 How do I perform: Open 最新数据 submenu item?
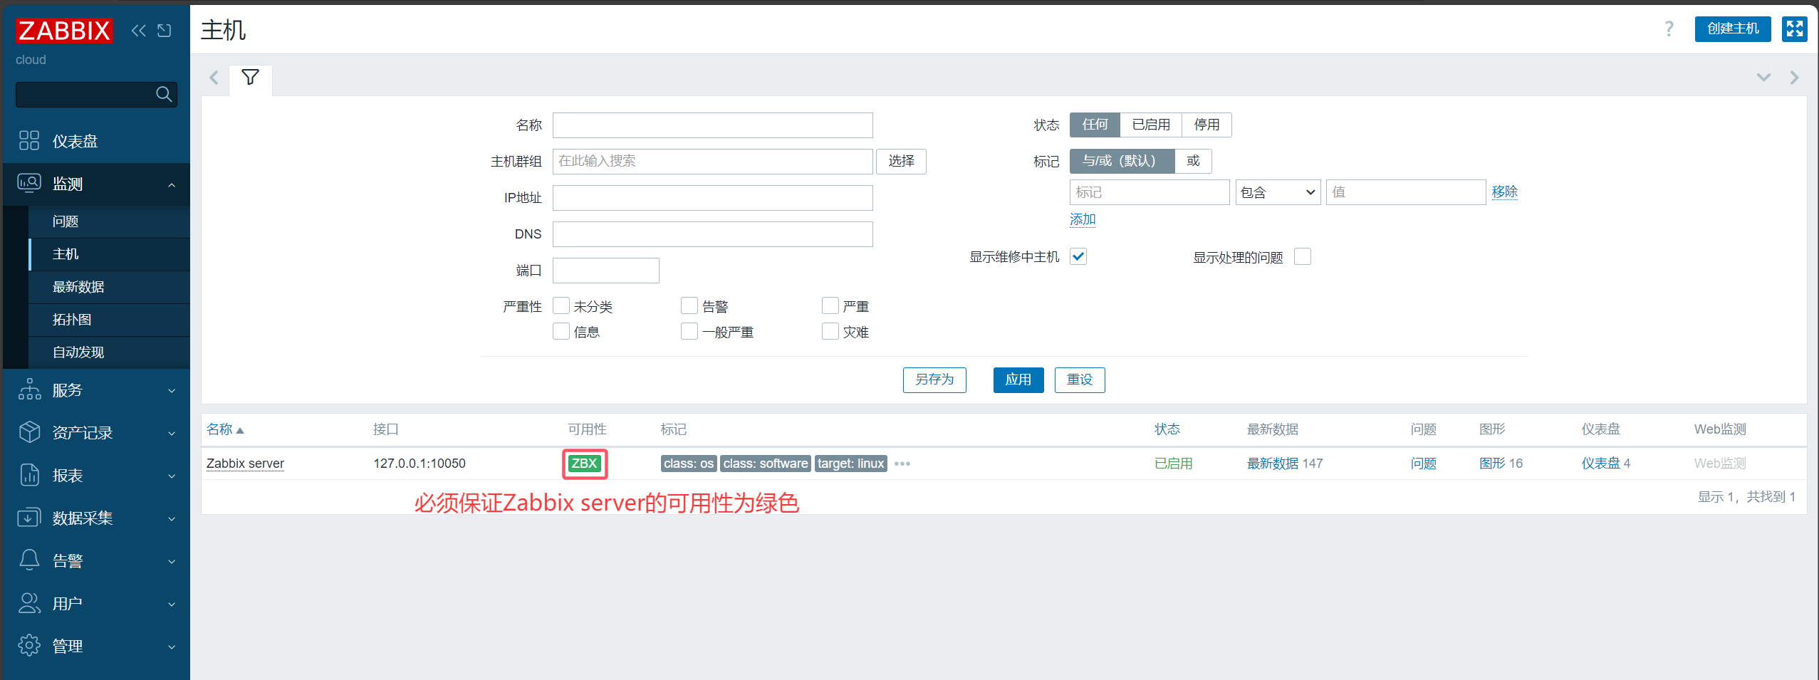tap(110, 287)
